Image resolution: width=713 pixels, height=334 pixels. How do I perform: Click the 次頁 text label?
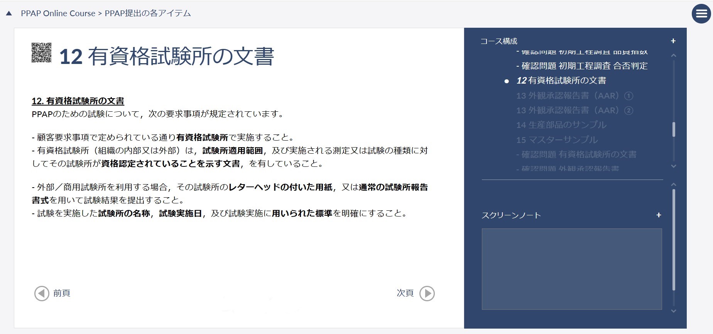405,293
